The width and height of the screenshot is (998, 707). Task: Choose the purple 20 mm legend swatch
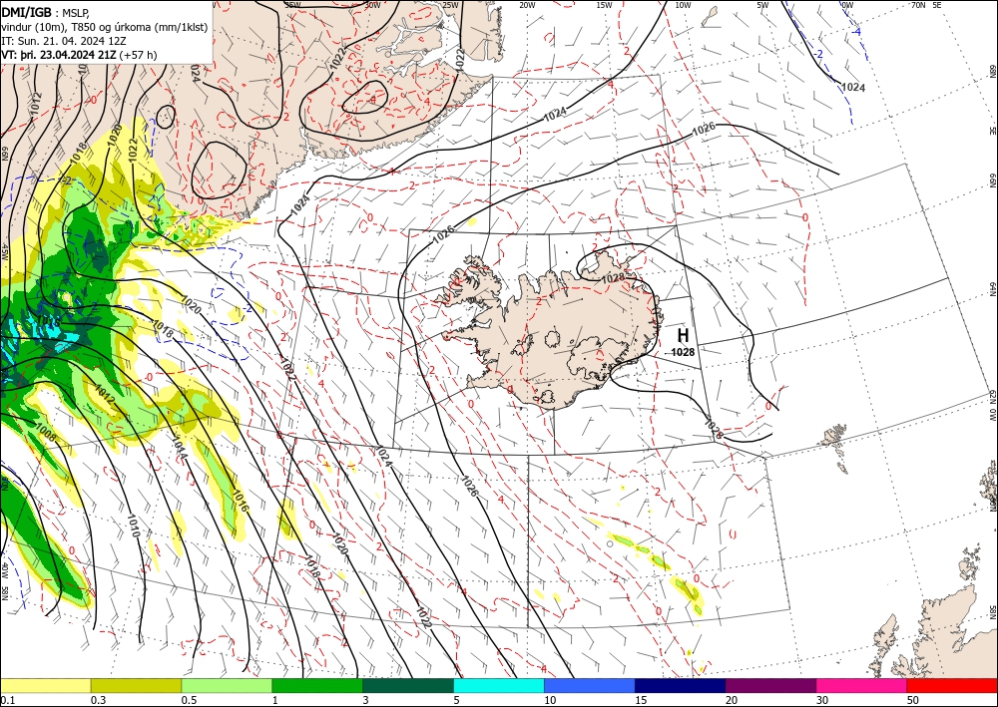coord(770,685)
